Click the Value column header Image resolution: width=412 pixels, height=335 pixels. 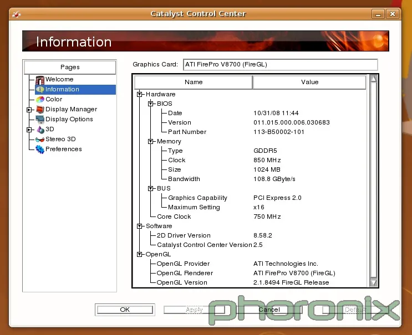pos(309,82)
